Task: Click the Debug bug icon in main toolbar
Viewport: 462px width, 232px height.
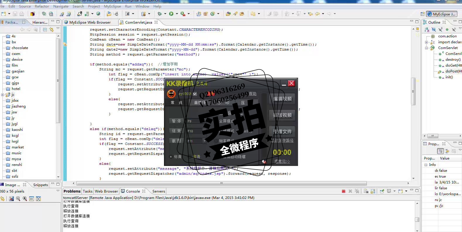Action: point(160,14)
